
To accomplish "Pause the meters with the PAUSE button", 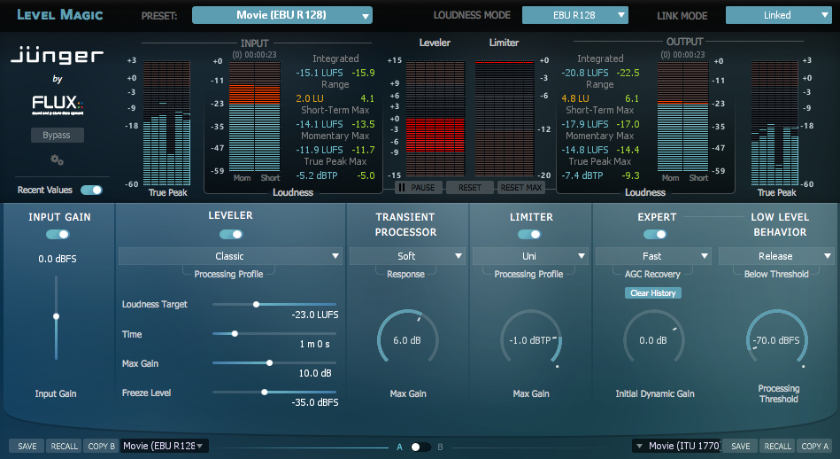I will point(418,188).
